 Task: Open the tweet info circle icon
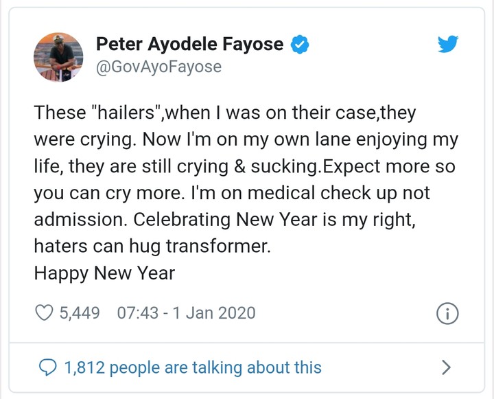click(x=447, y=314)
